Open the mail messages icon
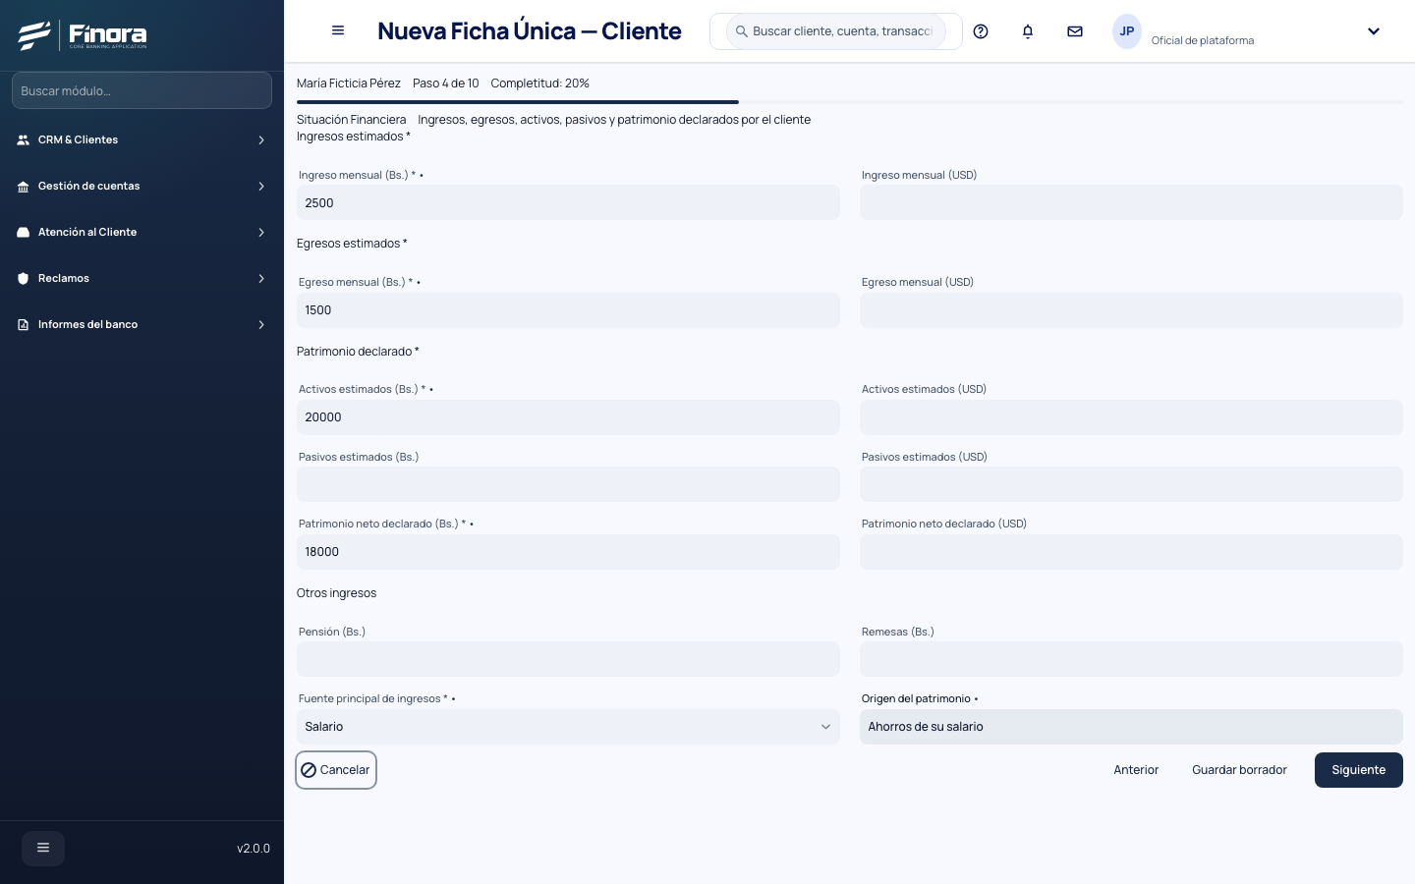1415x884 pixels. pos(1075,31)
